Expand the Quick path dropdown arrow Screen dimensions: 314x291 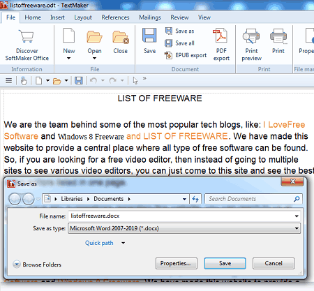(124, 243)
